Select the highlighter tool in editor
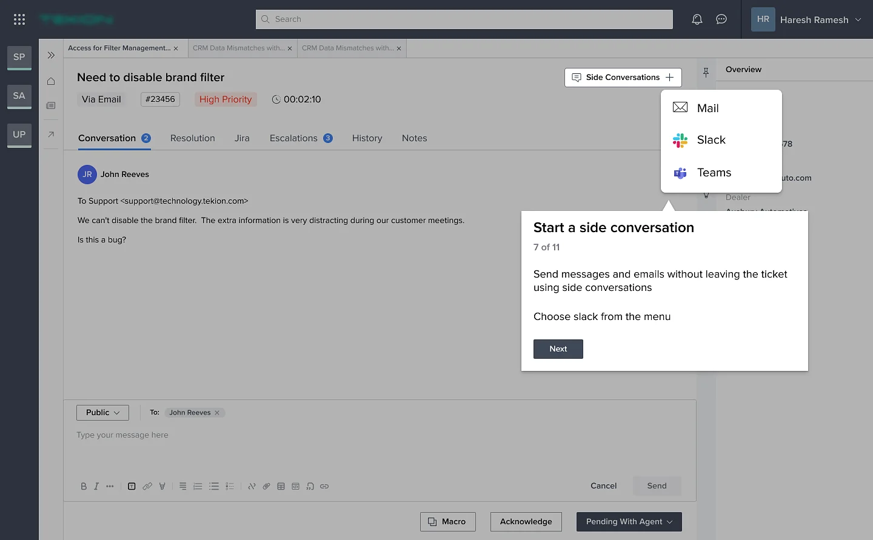The image size is (873, 540). (162, 486)
